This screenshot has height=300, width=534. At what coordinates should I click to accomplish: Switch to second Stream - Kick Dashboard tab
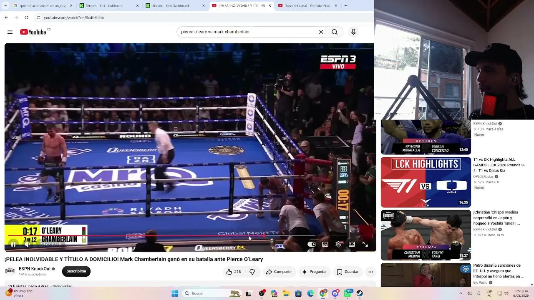pyautogui.click(x=175, y=6)
